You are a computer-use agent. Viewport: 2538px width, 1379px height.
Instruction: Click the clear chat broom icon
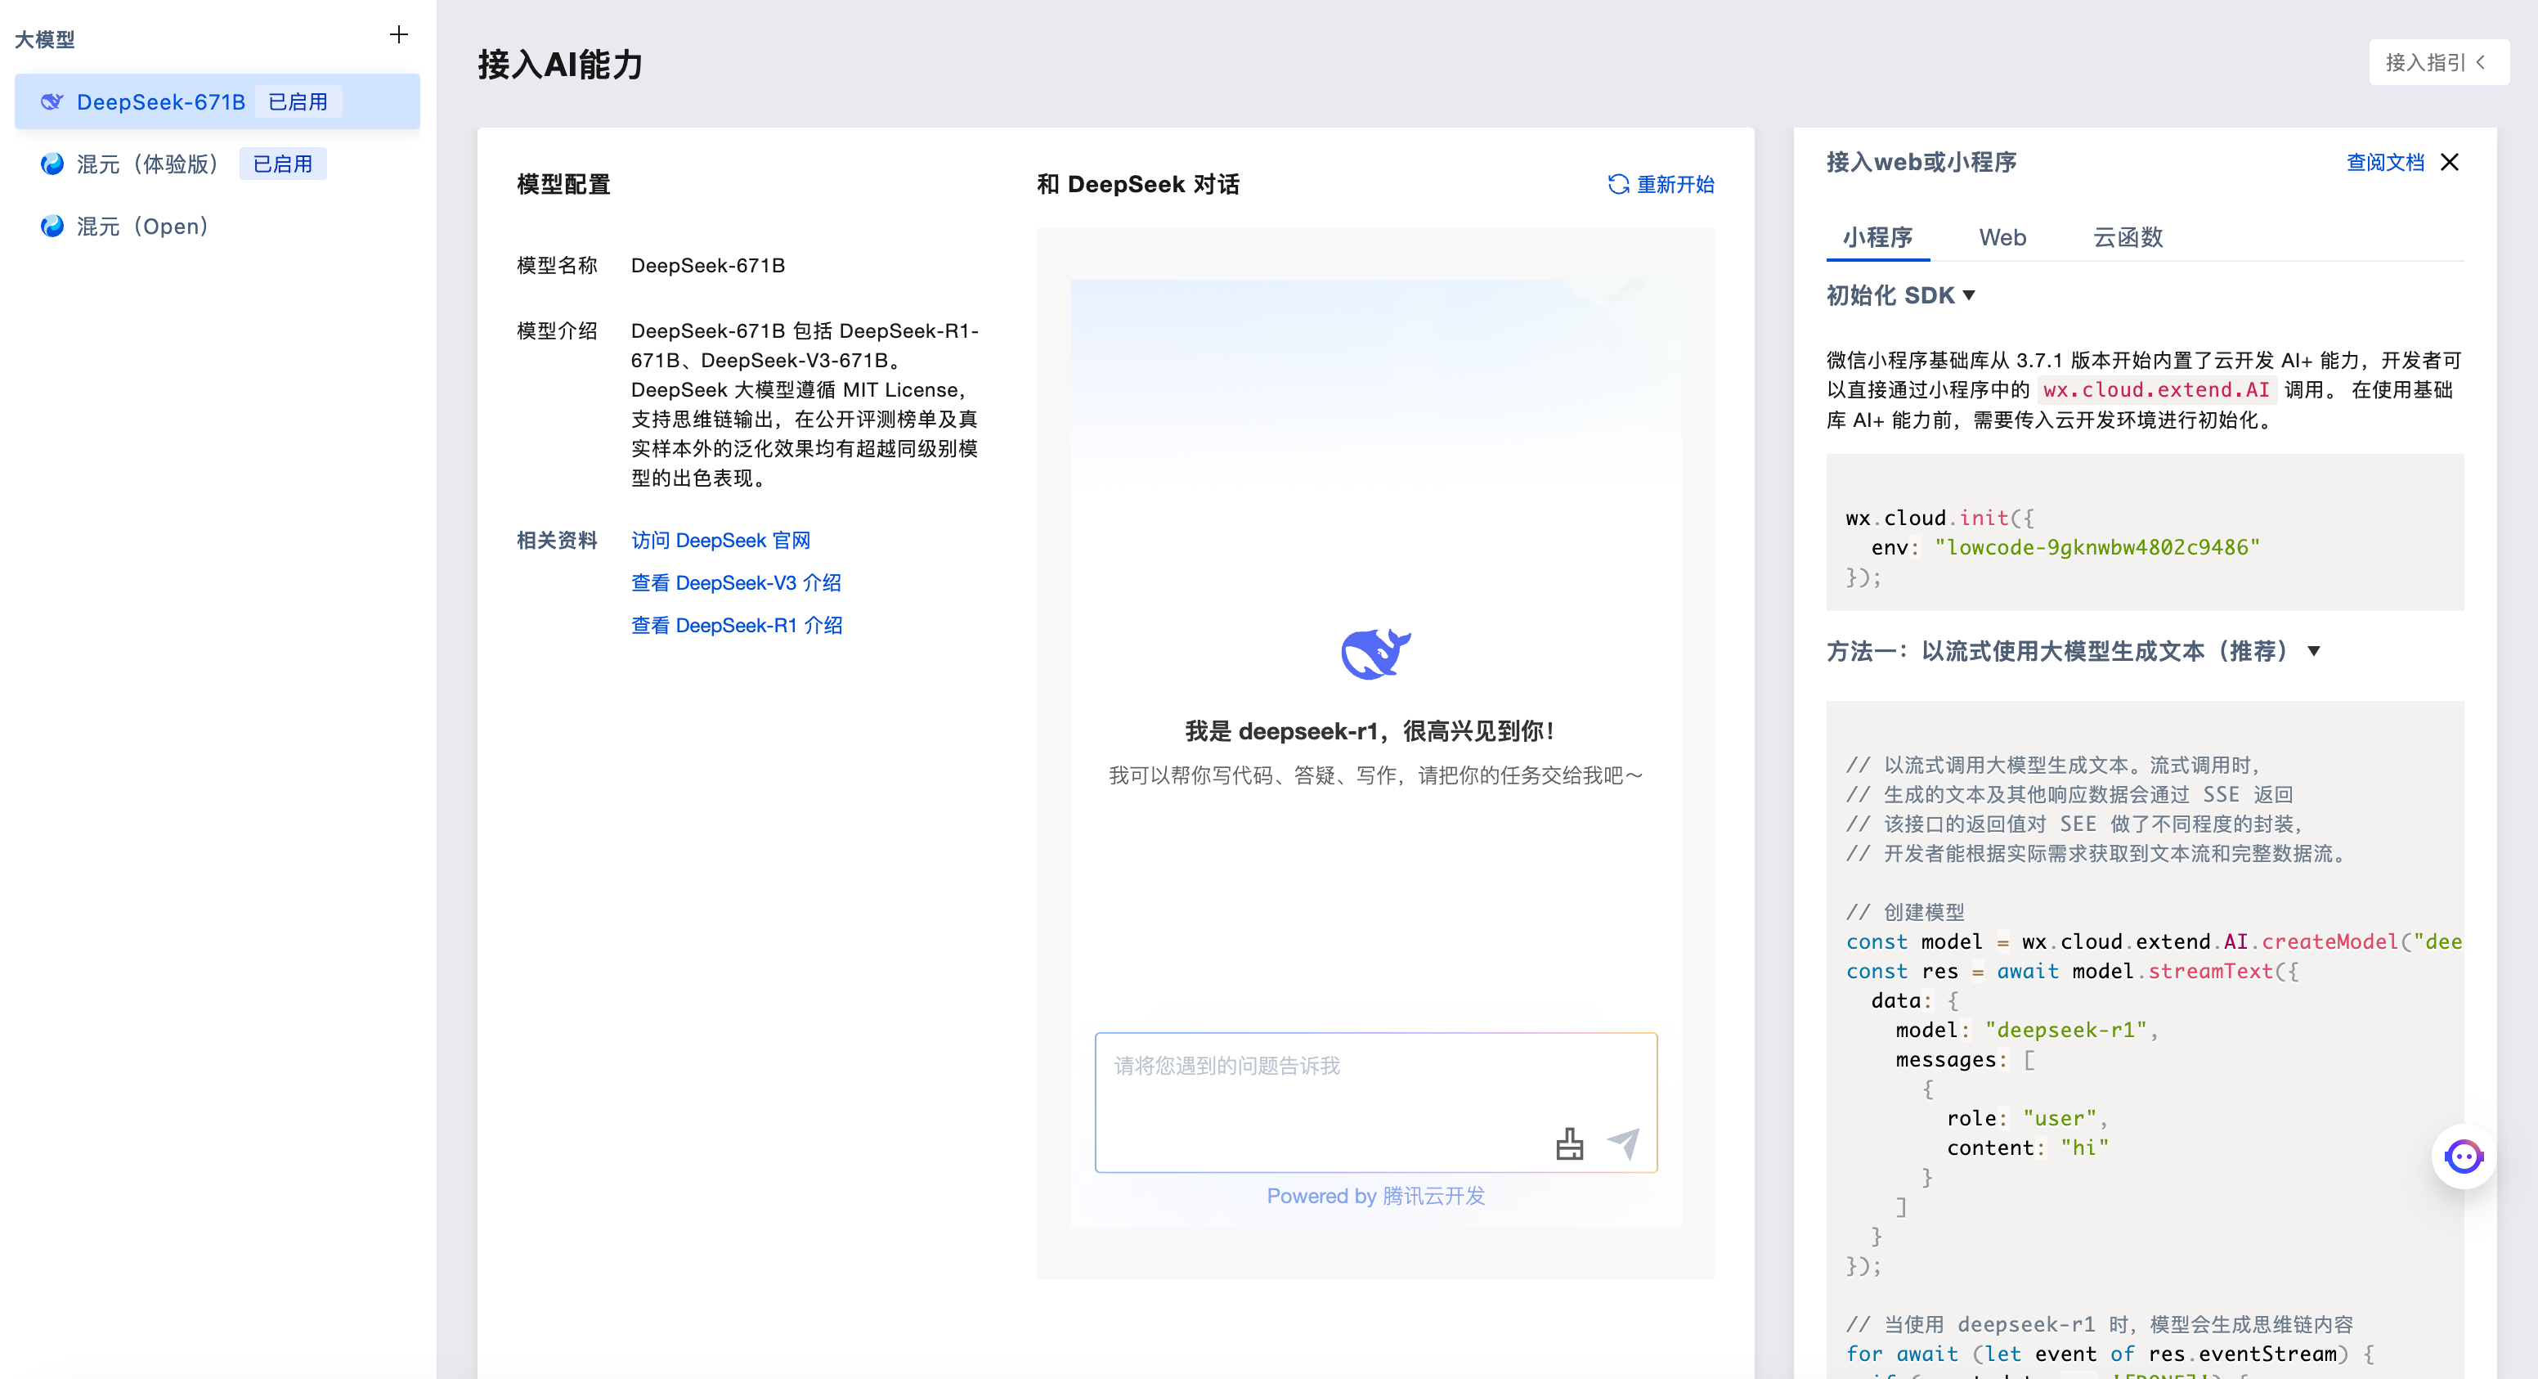(x=1570, y=1143)
